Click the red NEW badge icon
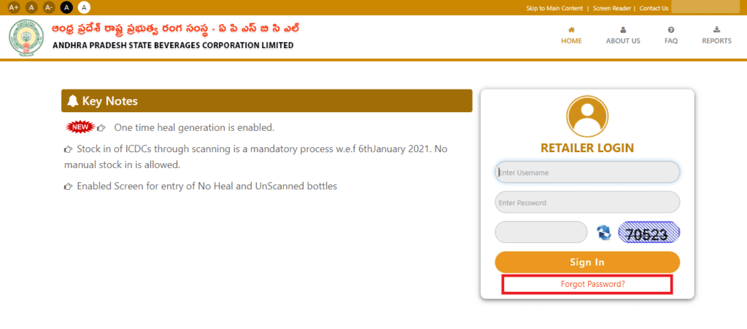747x329 pixels. (80, 127)
